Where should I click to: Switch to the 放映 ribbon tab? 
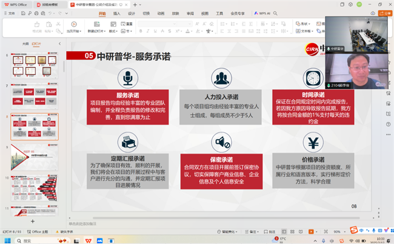175,13
